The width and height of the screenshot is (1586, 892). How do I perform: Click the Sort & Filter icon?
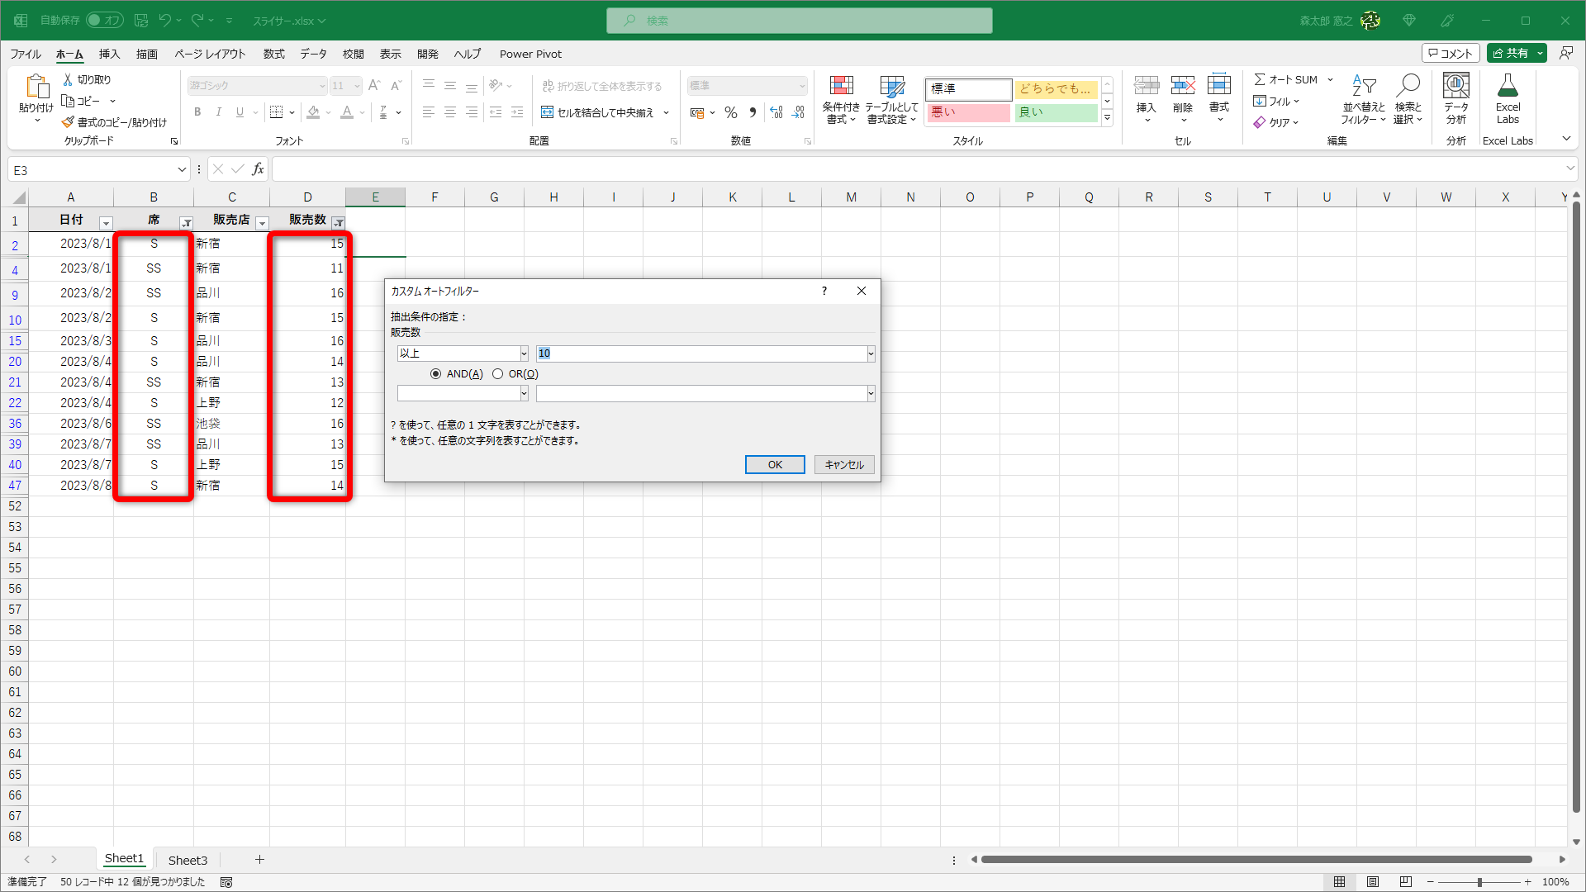click(1363, 87)
